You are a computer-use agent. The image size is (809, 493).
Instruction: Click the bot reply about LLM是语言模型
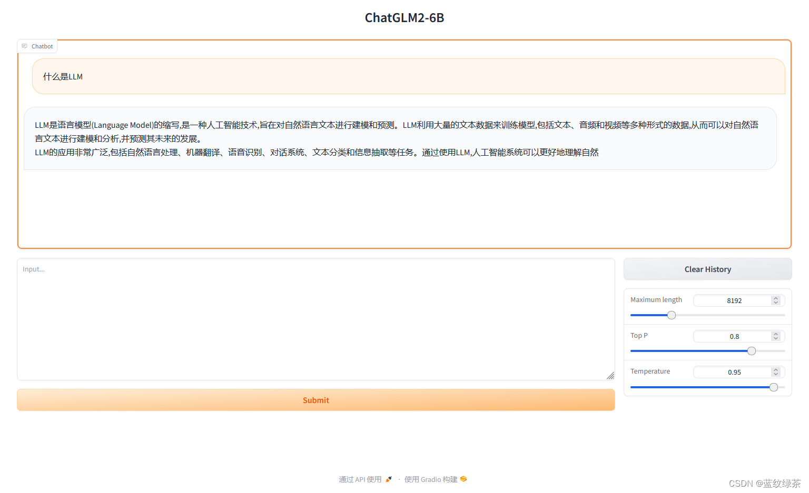[400, 138]
